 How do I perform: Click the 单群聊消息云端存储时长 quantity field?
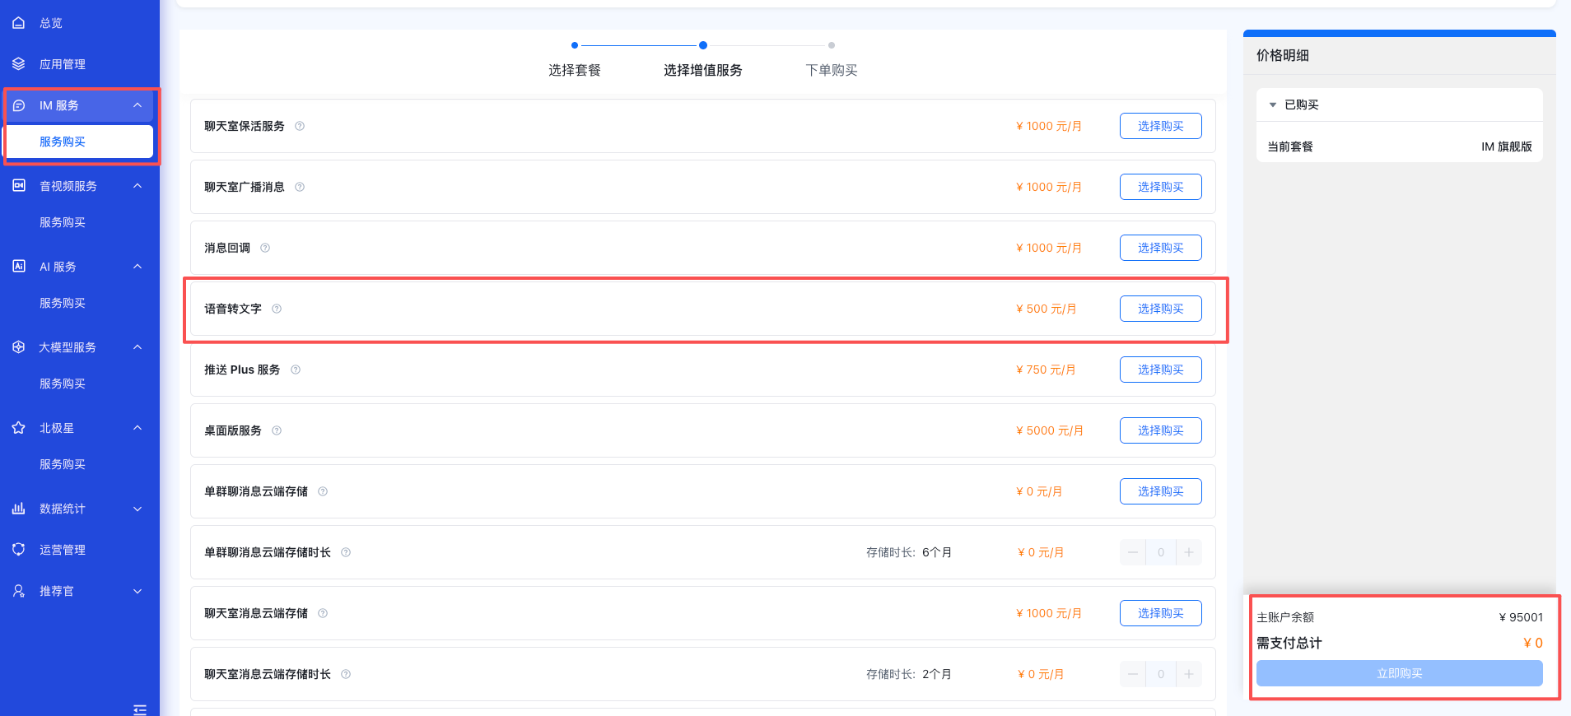[1161, 552]
